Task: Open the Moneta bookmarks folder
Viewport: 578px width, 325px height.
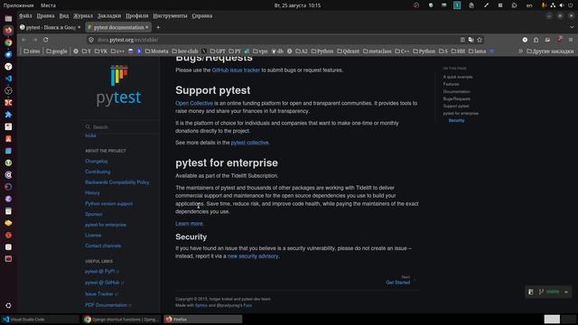Action: tap(156, 51)
